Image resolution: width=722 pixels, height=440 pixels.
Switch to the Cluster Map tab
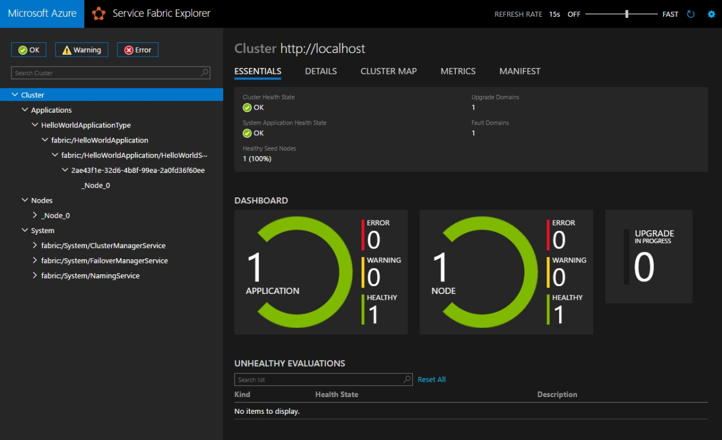coord(388,71)
